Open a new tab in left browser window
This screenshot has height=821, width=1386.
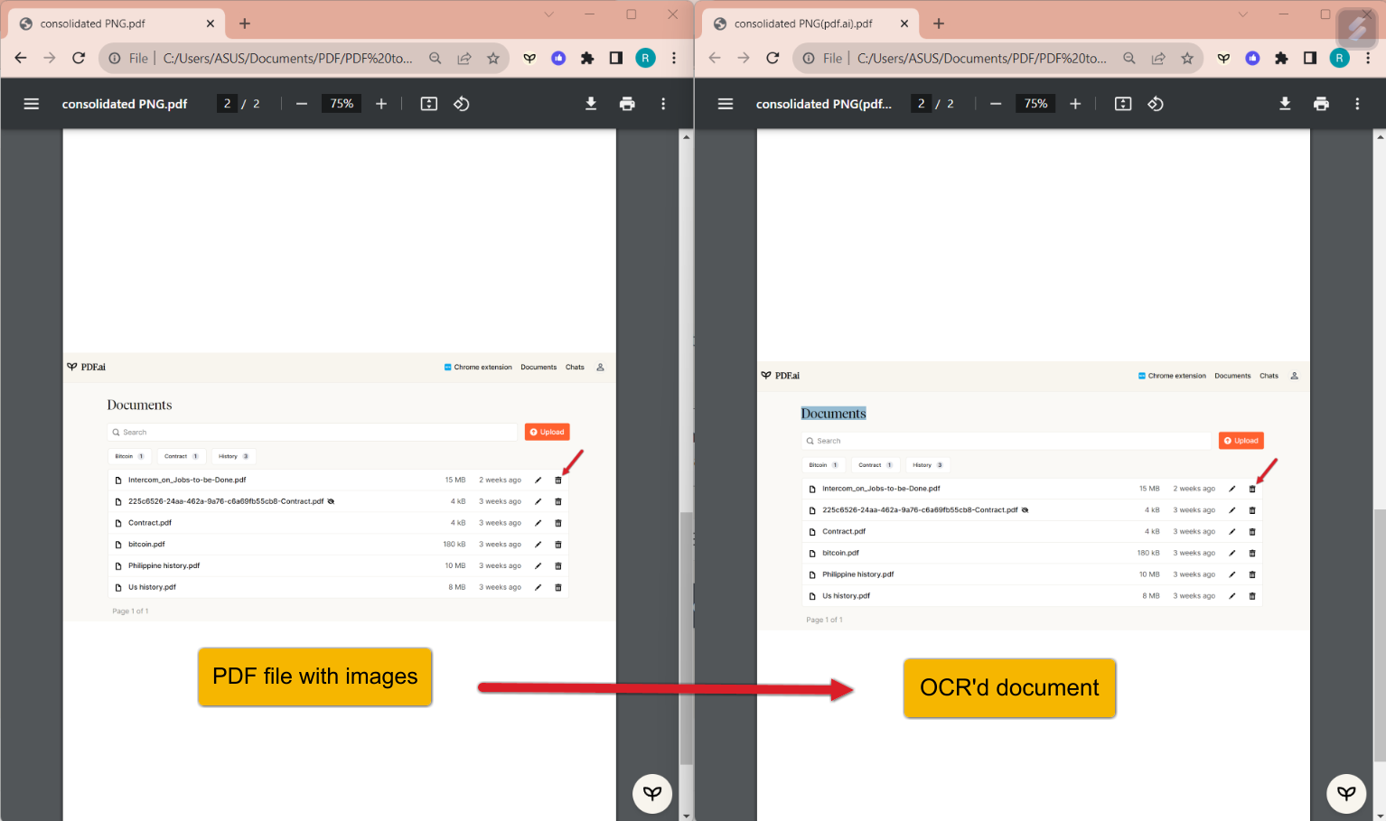point(245,23)
